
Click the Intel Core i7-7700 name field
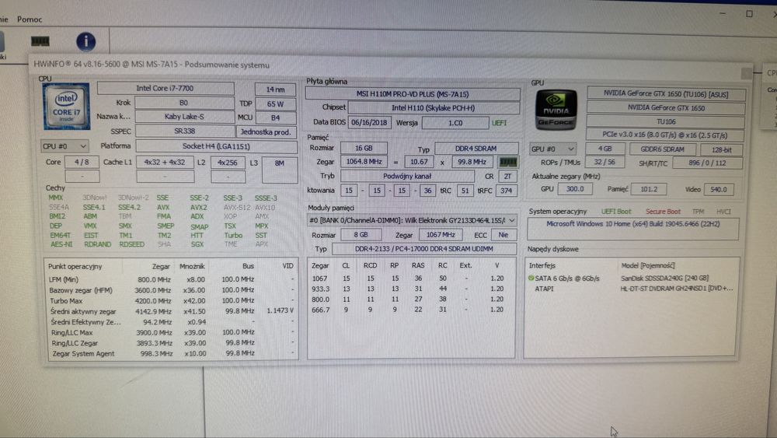166,88
